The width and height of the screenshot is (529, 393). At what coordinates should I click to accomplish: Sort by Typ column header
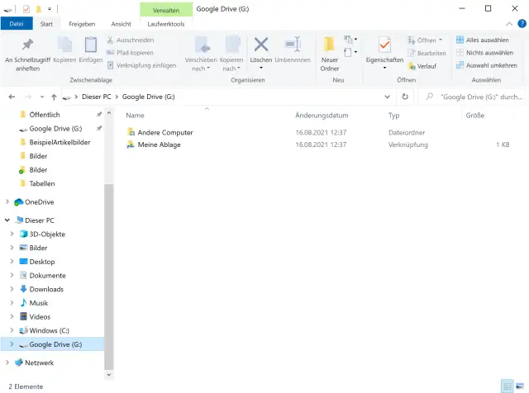click(x=393, y=116)
